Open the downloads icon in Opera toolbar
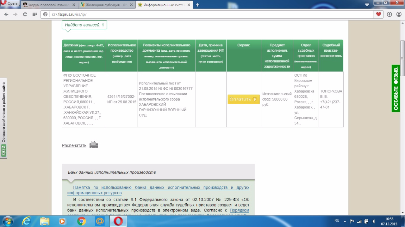The height and width of the screenshot is (227, 405). click(389, 14)
